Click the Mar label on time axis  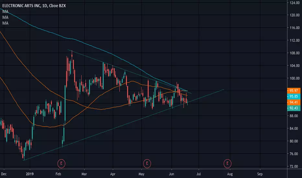pos(84,174)
